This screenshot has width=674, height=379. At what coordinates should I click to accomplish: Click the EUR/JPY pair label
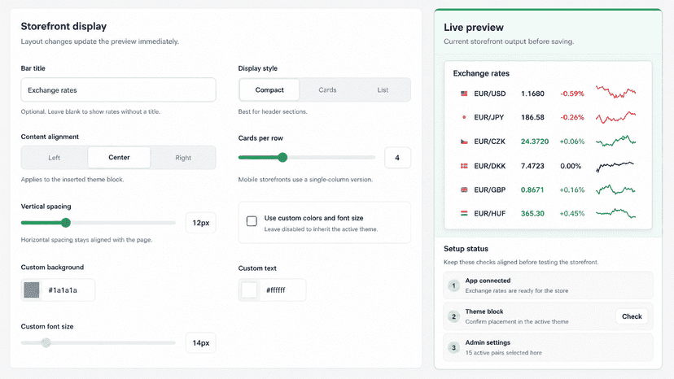click(x=488, y=117)
